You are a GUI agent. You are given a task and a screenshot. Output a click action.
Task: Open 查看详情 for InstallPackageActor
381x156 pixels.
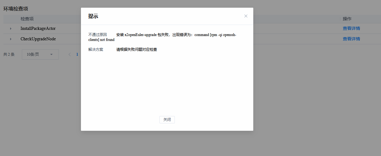point(351,28)
